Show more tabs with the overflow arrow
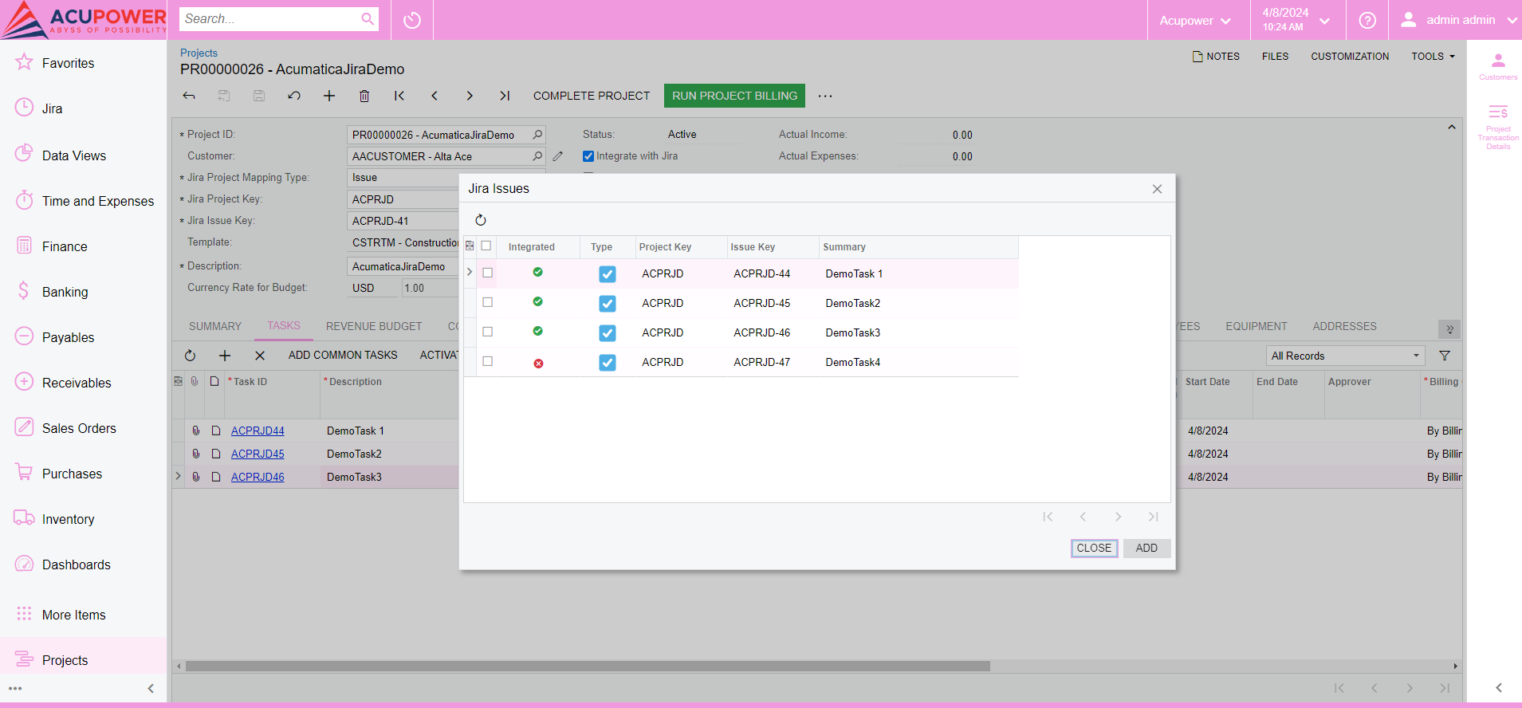1522x708 pixels. (x=1449, y=328)
